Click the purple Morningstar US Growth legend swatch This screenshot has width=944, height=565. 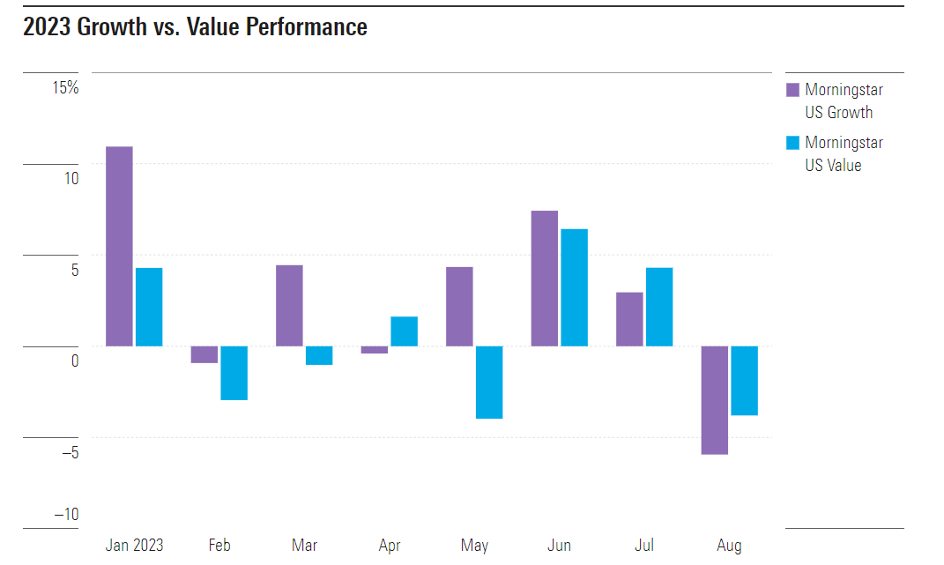click(x=792, y=90)
